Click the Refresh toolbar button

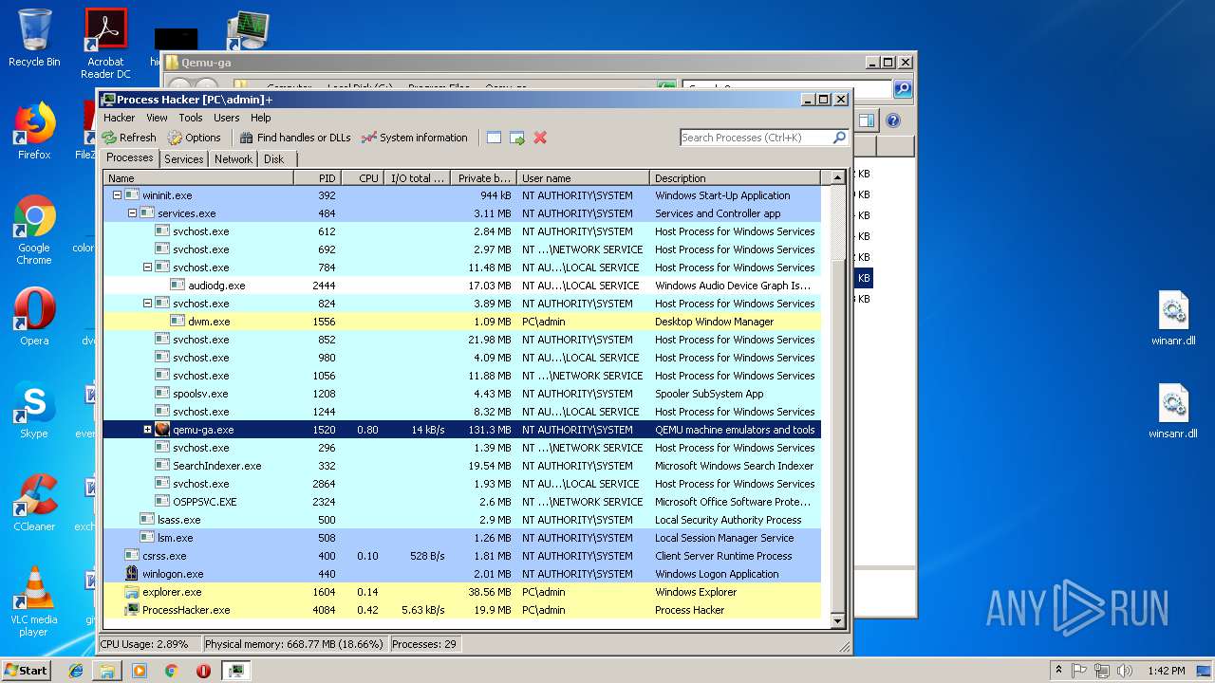(x=129, y=138)
